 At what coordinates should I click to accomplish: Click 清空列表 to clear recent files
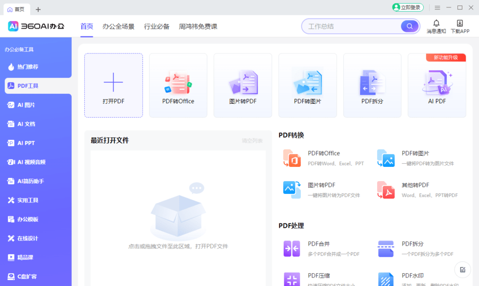point(252,141)
